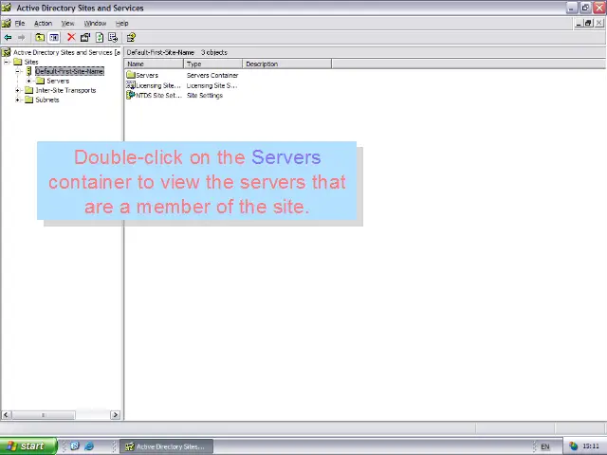Click the 'Site Settings' type cell
Screen dimensions: 607x455
pyautogui.click(x=205, y=95)
